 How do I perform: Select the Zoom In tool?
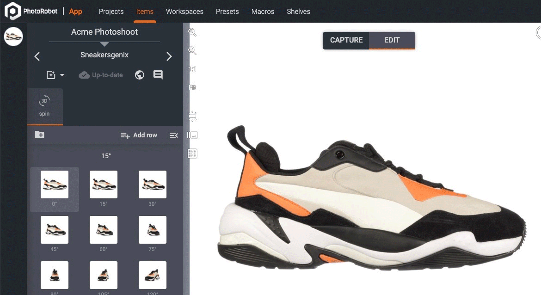tap(192, 32)
